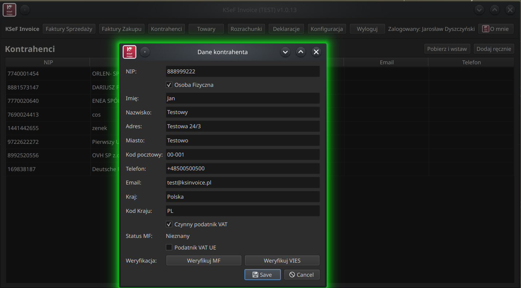Click the KSeF logo icon in dialog title bar
The height and width of the screenshot is (288, 521).
[130, 52]
